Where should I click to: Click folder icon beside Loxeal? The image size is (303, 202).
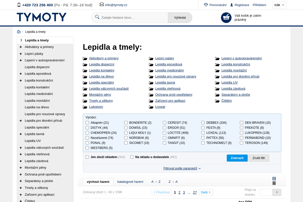[151, 107]
